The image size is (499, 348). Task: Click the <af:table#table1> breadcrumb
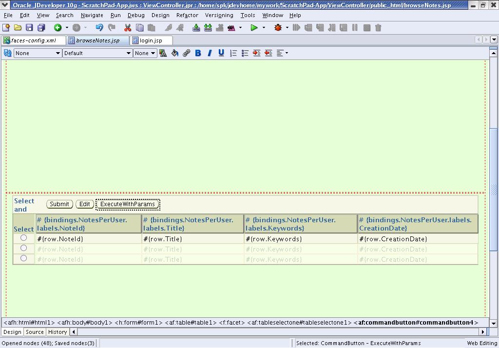click(191, 323)
